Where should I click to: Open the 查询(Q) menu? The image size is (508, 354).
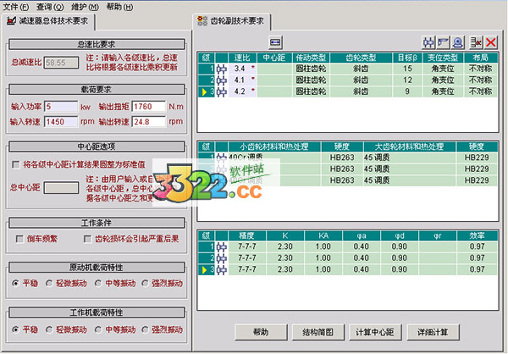point(50,7)
